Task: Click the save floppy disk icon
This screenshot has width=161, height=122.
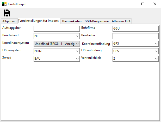Action: coord(7,13)
